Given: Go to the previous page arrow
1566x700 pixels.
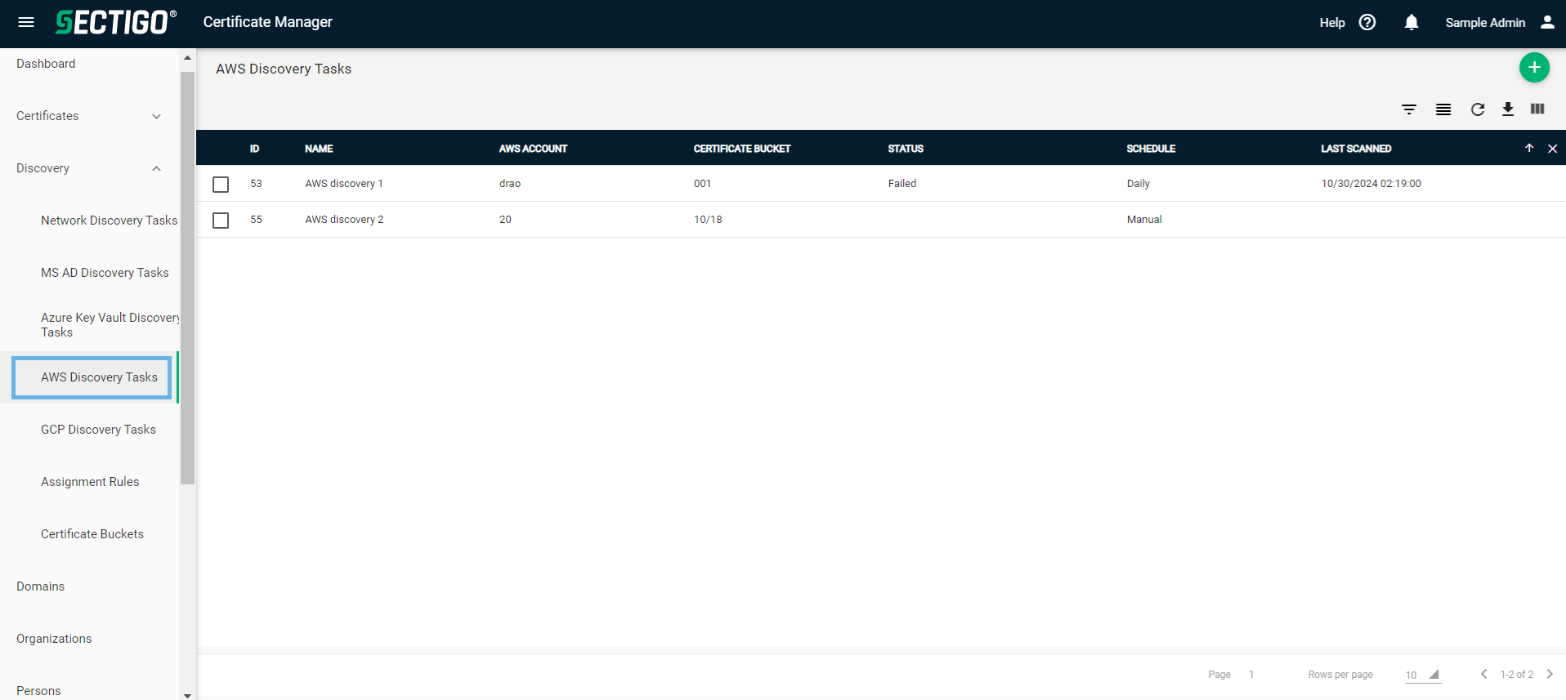Looking at the screenshot, I should (x=1483, y=674).
